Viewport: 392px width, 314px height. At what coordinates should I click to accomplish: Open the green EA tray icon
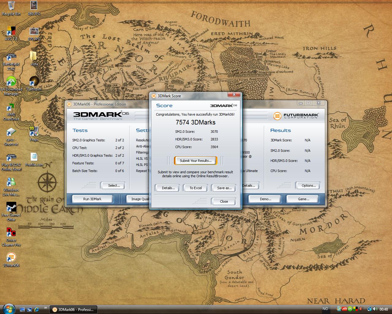350,309
